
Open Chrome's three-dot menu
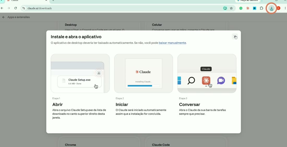click(x=285, y=8)
